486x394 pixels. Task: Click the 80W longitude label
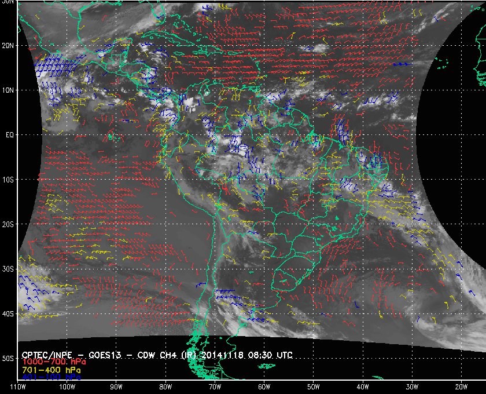pyautogui.click(x=165, y=387)
